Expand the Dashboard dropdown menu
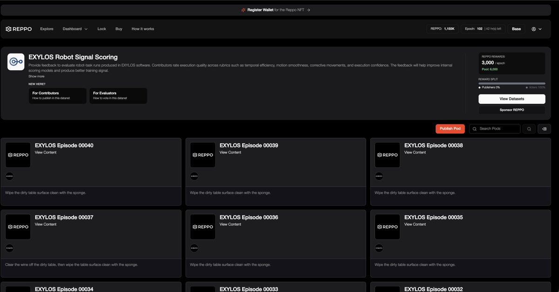This screenshot has width=559, height=292. point(75,29)
